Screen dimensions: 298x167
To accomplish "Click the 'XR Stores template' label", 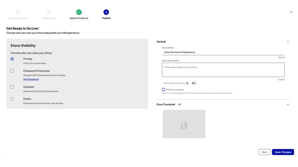I will click(x=175, y=89).
